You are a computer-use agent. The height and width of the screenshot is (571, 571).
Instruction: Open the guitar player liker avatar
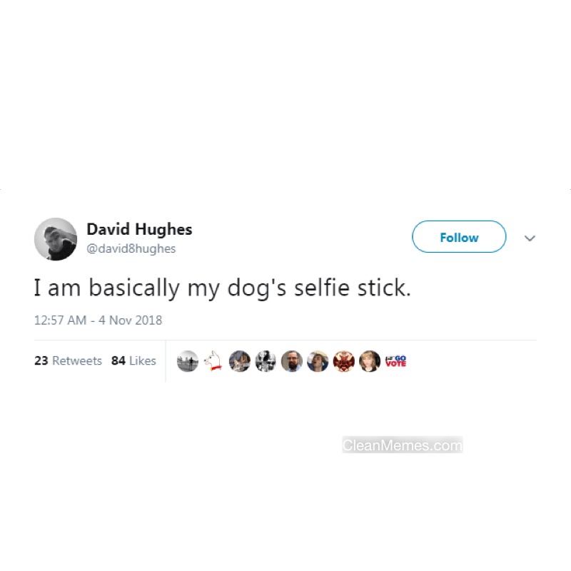pos(240,361)
